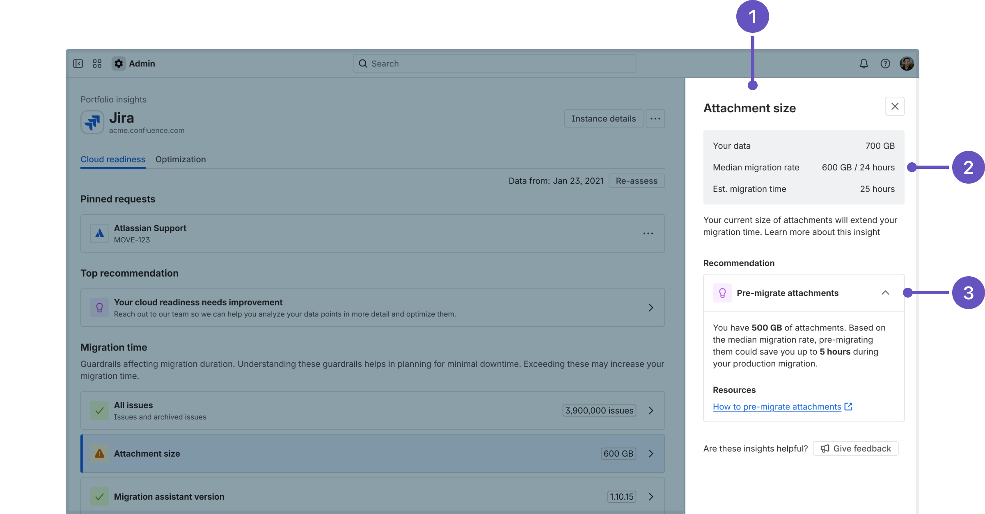The image size is (985, 514).
Task: Open the help question mark icon
Action: pyautogui.click(x=885, y=64)
